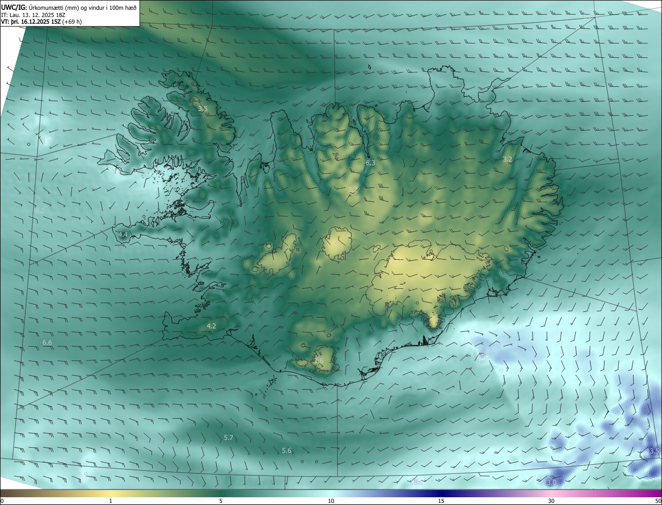Click the 11.3 value off the southeast coast
Viewport: 662px width, 505px height.
click(x=484, y=356)
